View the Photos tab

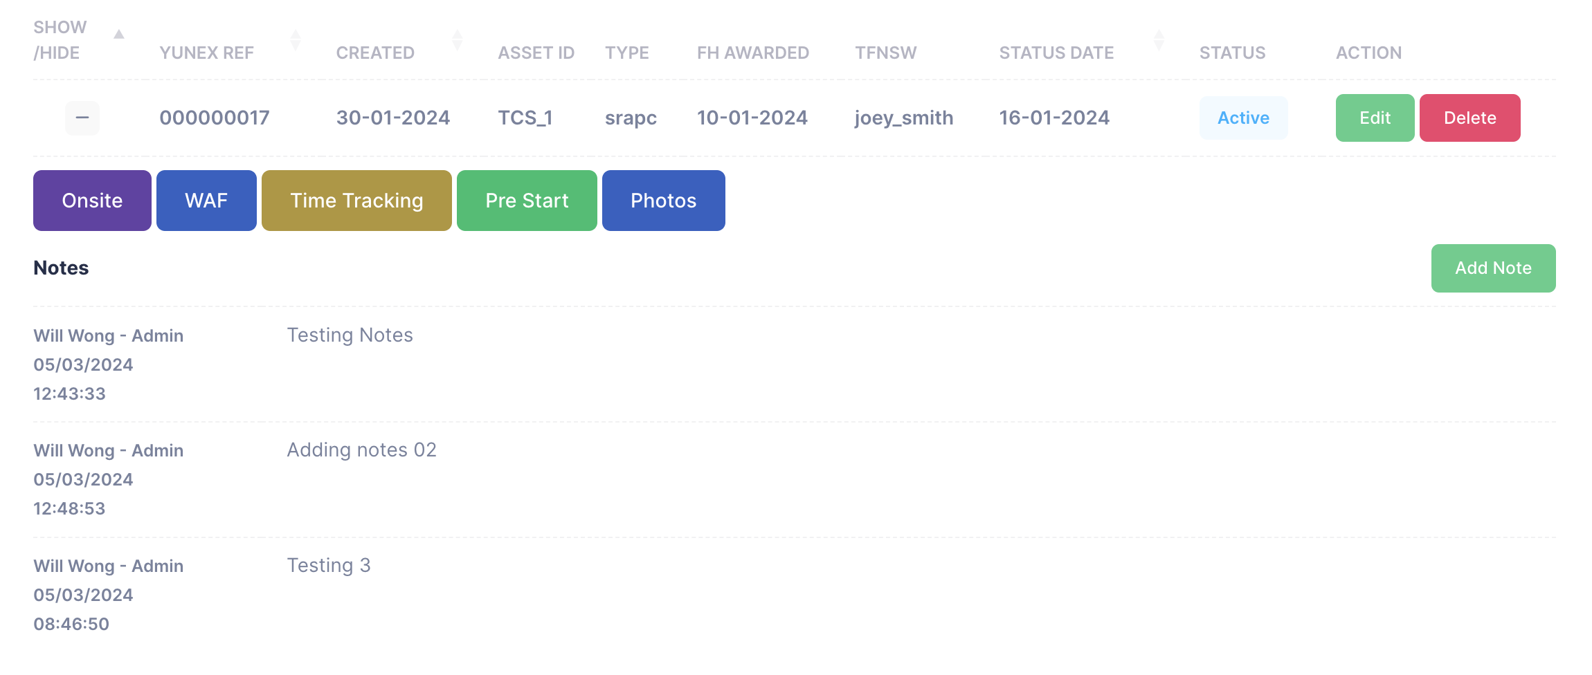pos(663,201)
